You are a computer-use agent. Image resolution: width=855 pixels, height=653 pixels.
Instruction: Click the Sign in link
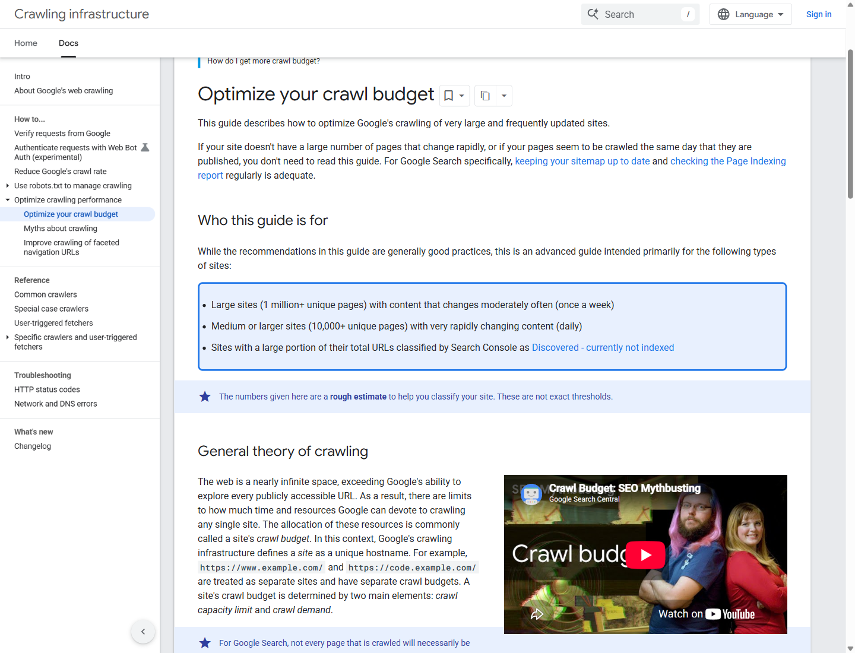tap(818, 14)
